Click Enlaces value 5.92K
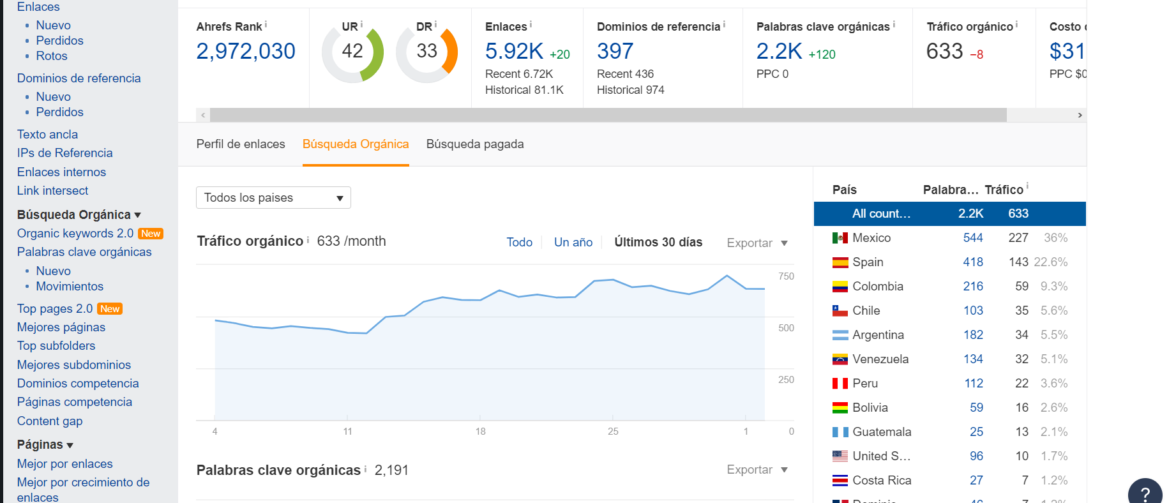Screen dimensions: 1176x503 tap(515, 51)
